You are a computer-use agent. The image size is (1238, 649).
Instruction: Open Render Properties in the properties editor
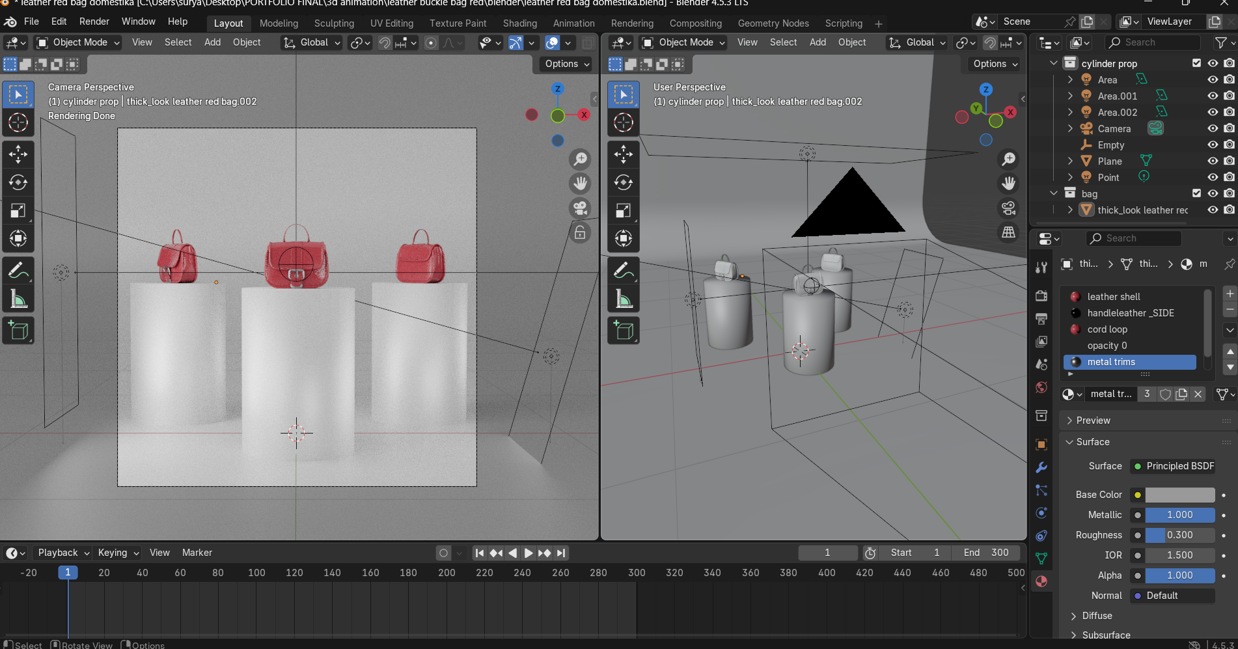tap(1041, 296)
